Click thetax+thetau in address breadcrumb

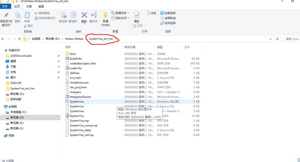(74, 39)
